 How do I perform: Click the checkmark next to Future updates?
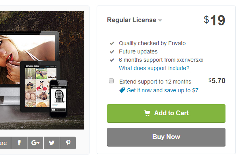coord(112,52)
